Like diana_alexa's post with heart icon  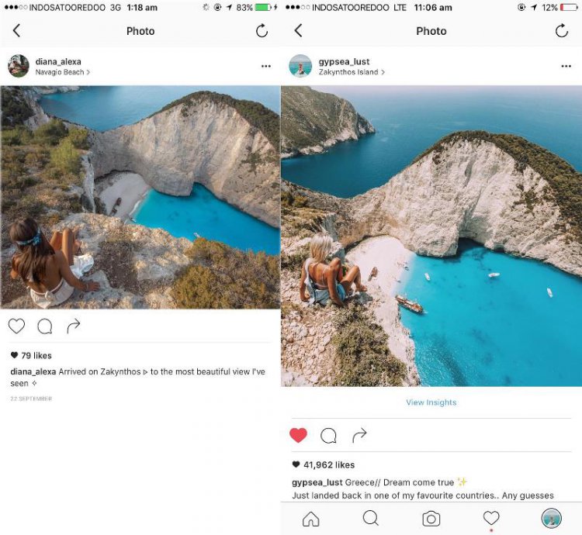tap(16, 326)
